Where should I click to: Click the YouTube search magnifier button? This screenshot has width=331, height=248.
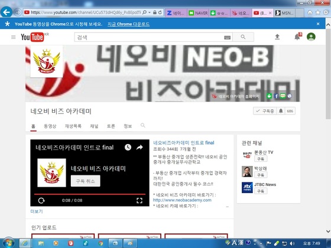tap(243, 37)
